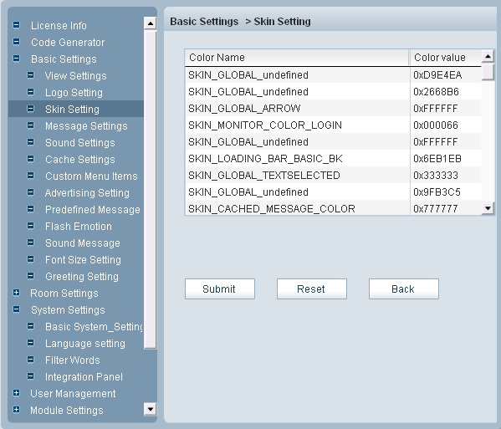
Task: Open View Settings menu item
Action: coord(76,76)
